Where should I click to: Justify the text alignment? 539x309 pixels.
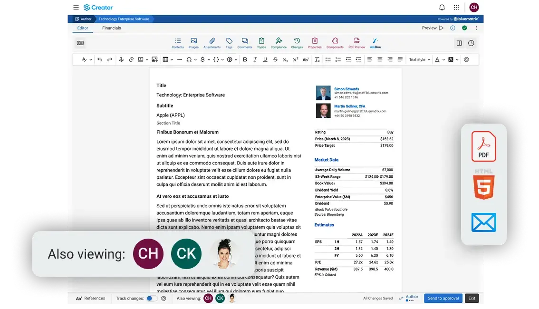(x=400, y=59)
